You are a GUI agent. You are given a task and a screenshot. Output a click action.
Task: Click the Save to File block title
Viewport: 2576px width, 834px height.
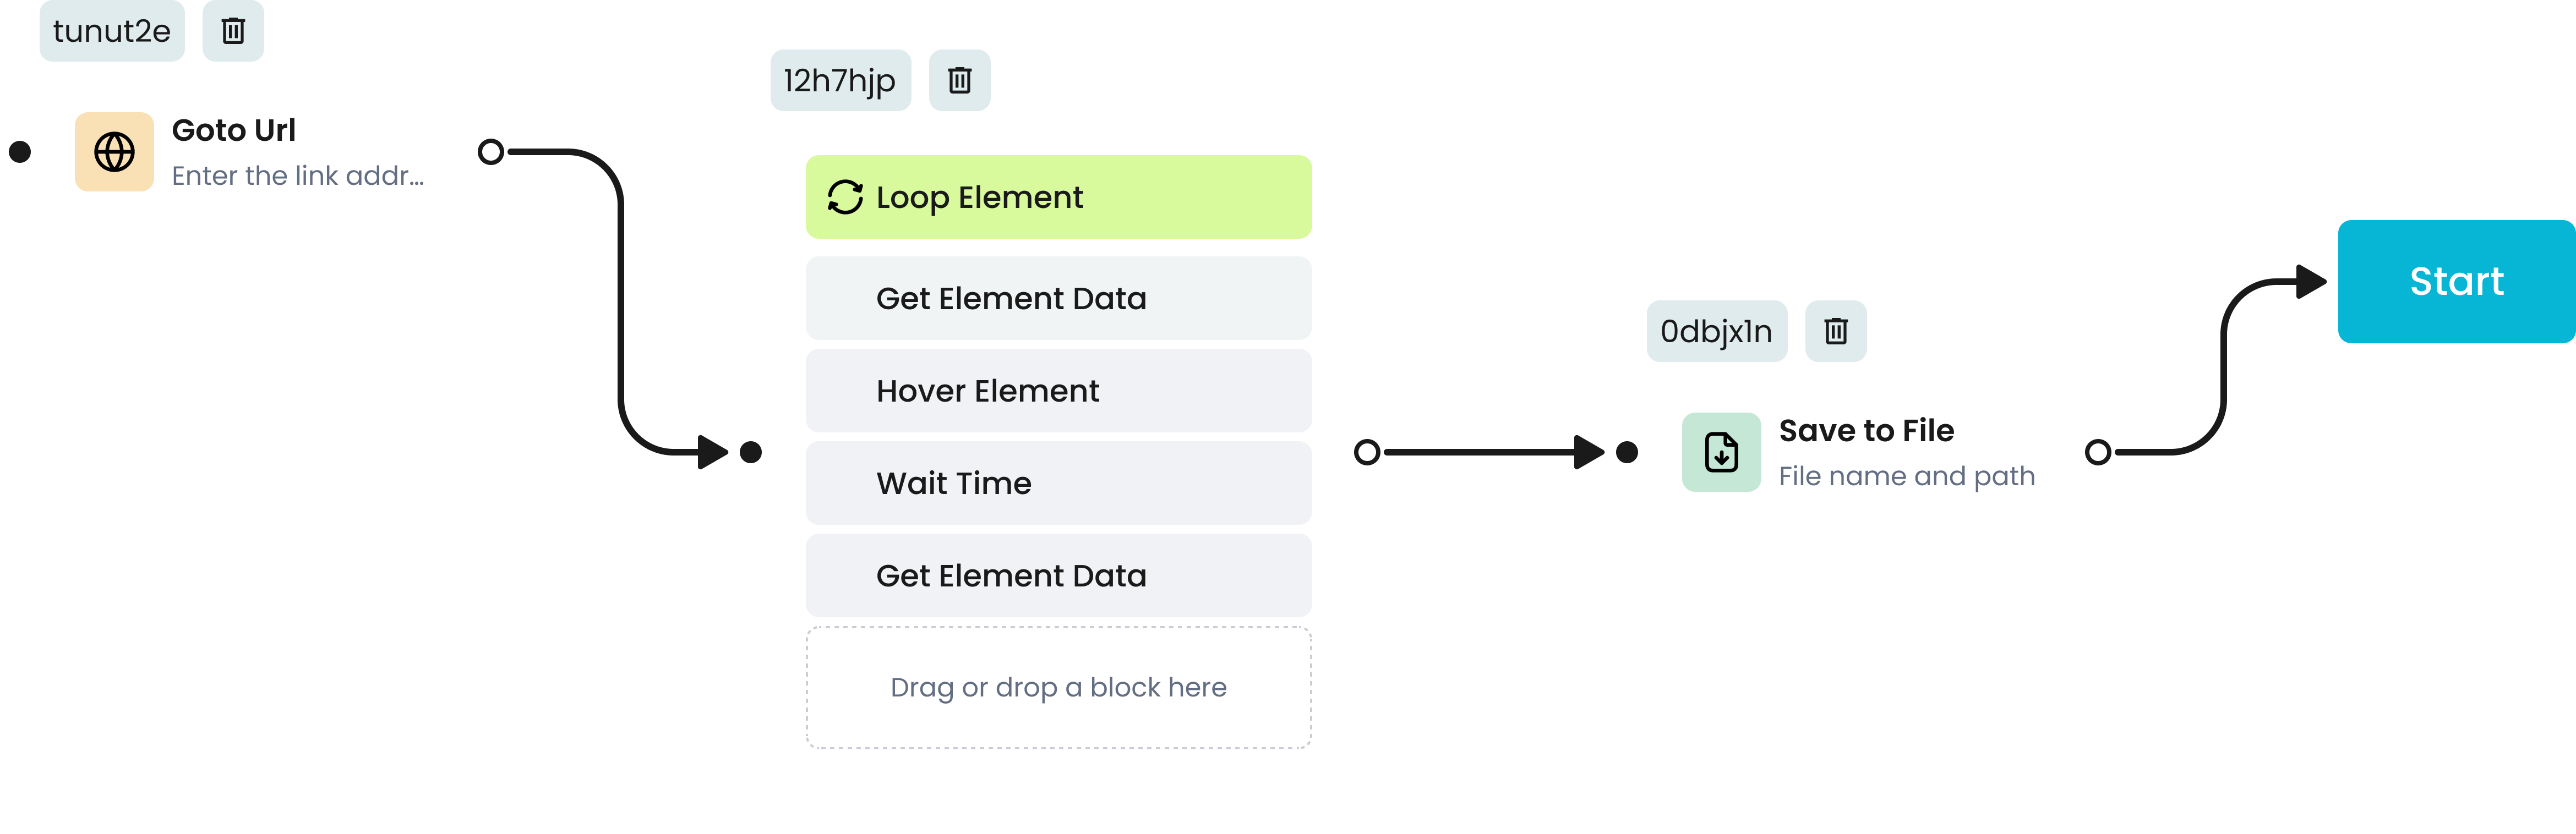coord(1866,430)
